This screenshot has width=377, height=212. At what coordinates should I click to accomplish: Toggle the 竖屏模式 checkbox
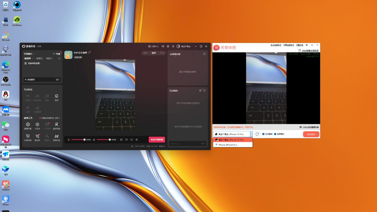275,134
